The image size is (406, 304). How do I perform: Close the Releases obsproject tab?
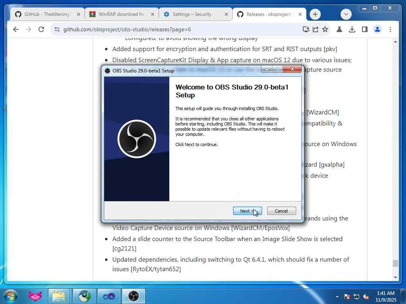pyautogui.click(x=300, y=15)
